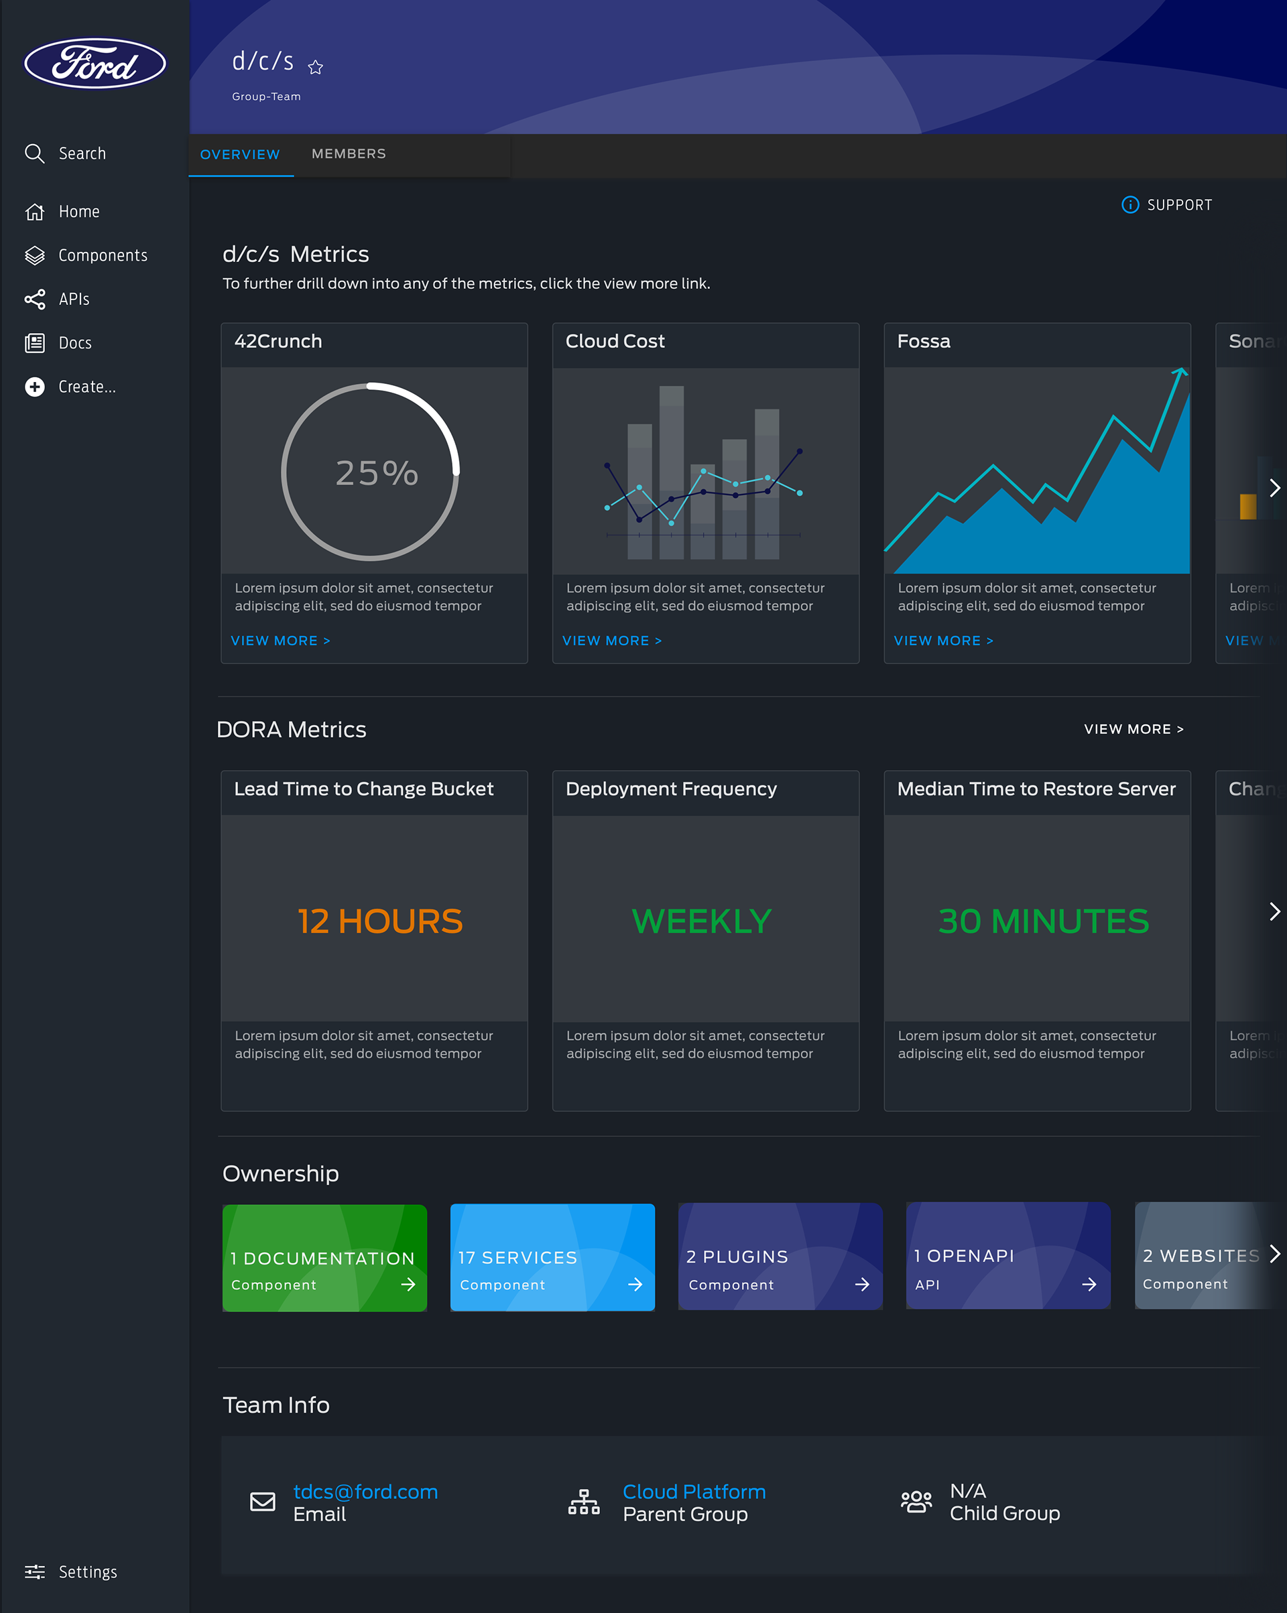The image size is (1287, 1613).
Task: Open APIs in the sidebar
Action: pos(58,300)
